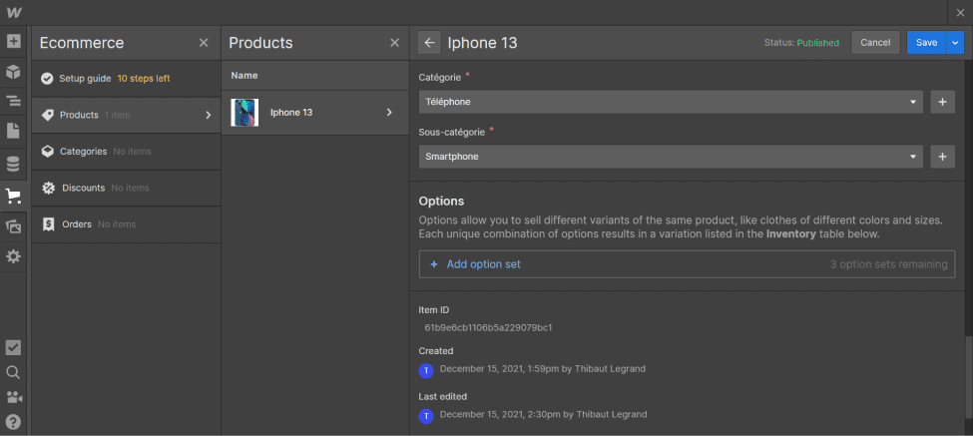
Task: Close the Products panel
Action: [394, 43]
